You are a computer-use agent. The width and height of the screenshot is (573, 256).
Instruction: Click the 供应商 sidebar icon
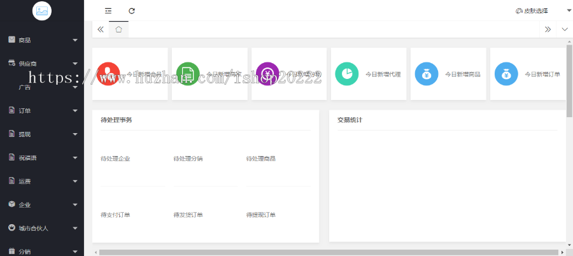coord(12,63)
